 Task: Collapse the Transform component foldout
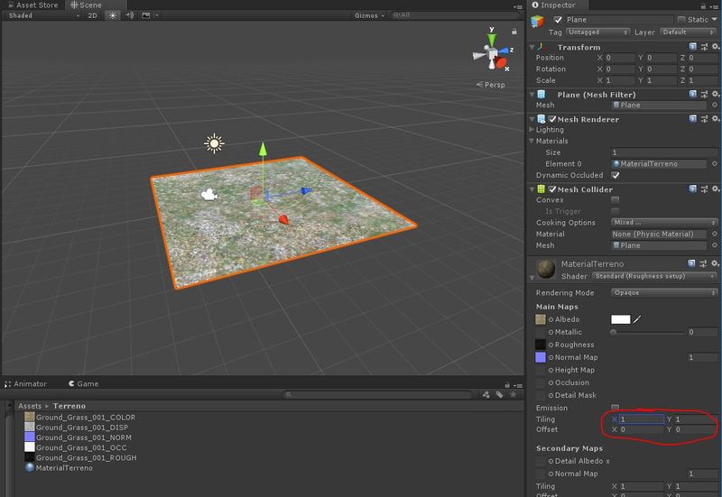click(532, 47)
